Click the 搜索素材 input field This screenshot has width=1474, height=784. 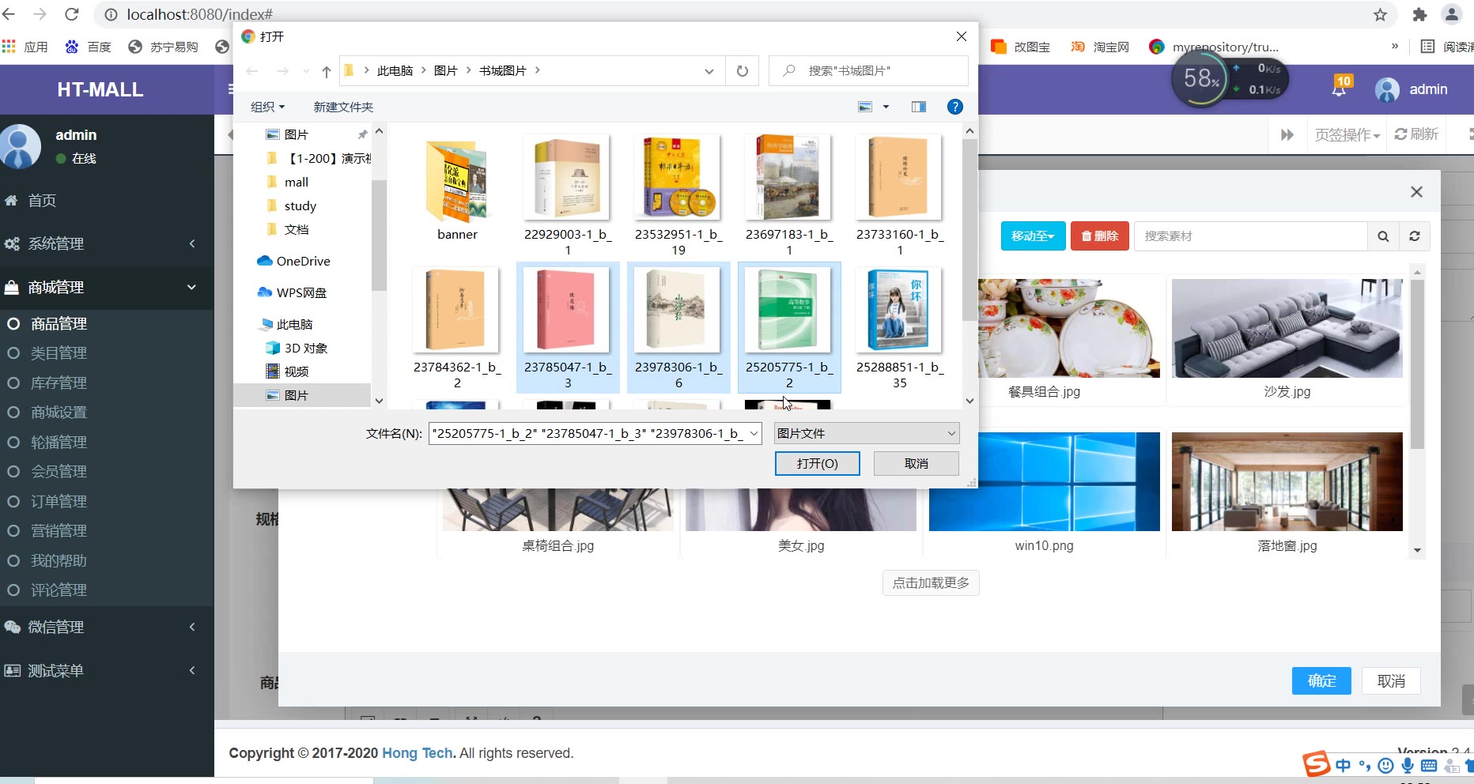point(1251,236)
